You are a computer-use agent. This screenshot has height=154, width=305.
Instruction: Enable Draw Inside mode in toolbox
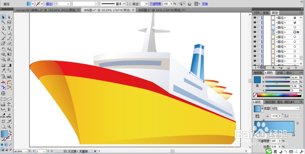tap(10, 149)
